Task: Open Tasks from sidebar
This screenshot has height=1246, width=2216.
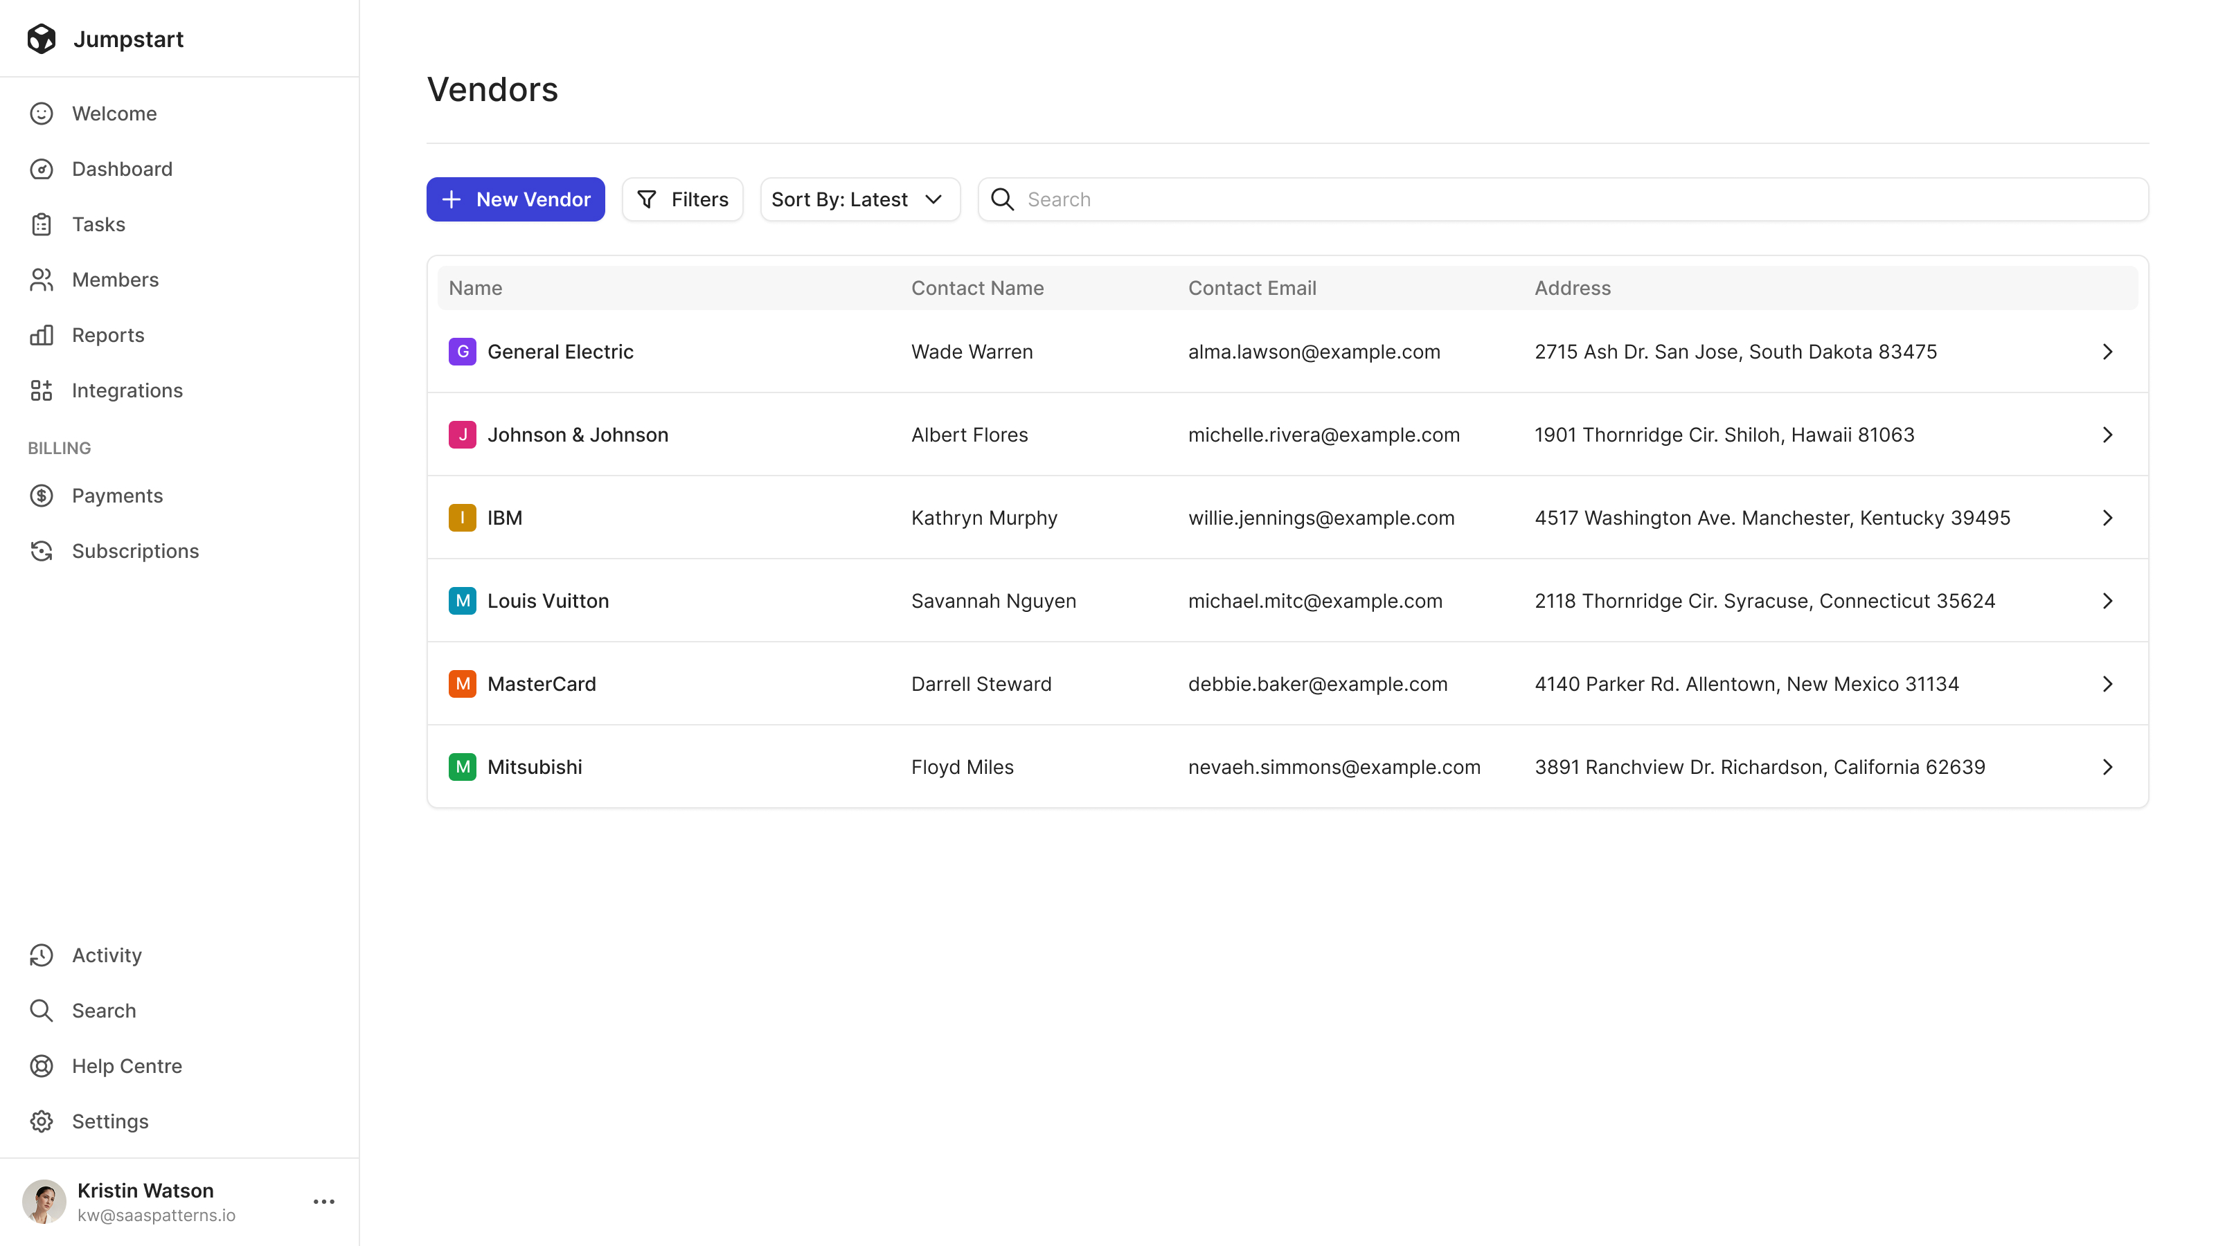Action: point(99,224)
